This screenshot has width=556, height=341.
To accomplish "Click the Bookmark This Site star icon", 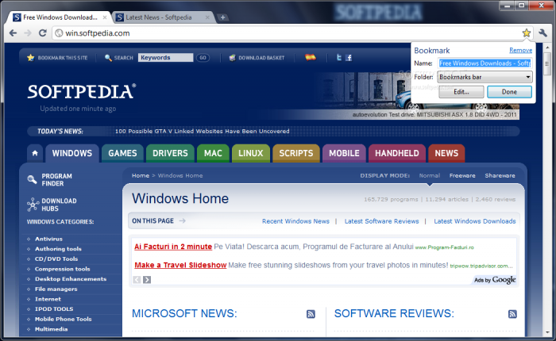I will coord(30,57).
